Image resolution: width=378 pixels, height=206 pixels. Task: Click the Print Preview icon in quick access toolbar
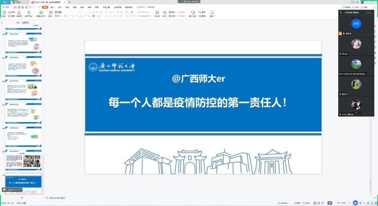click(26, 8)
